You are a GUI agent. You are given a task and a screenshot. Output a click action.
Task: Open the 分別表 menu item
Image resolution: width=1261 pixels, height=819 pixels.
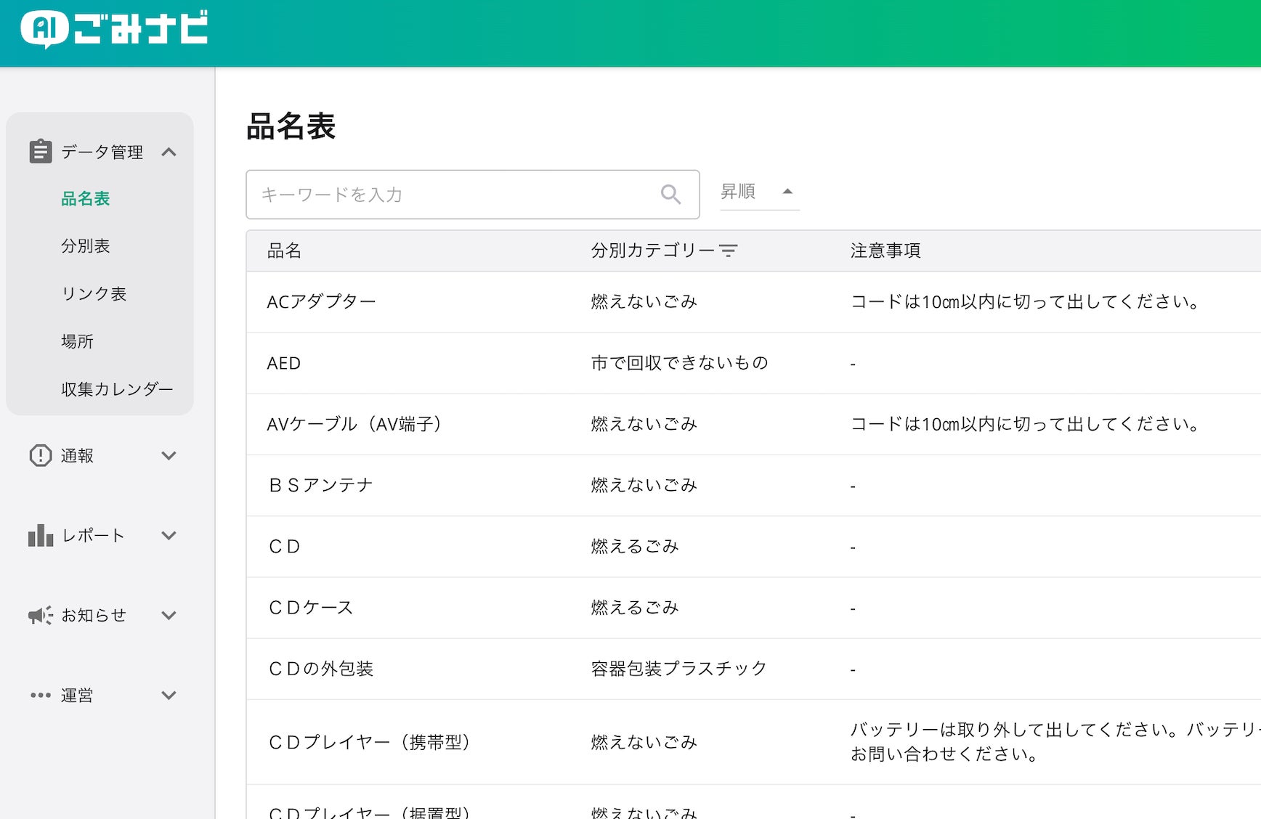coord(85,246)
